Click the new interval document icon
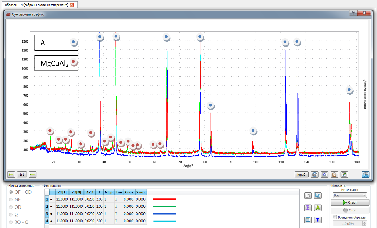Image resolution: width=377 pixels, height=228 pixels. click(x=308, y=196)
